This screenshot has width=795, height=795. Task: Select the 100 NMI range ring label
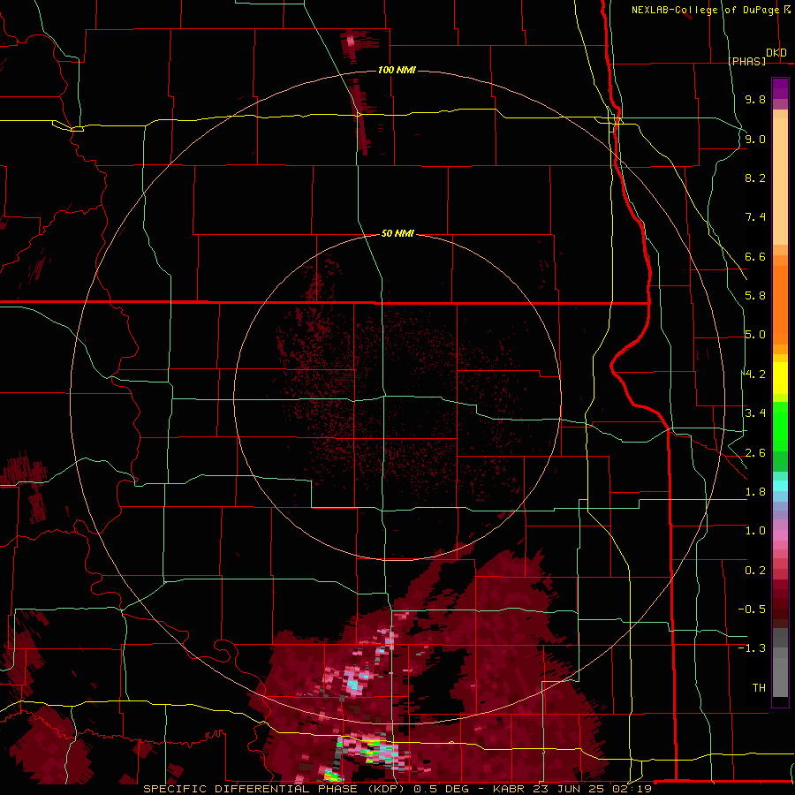coord(397,70)
